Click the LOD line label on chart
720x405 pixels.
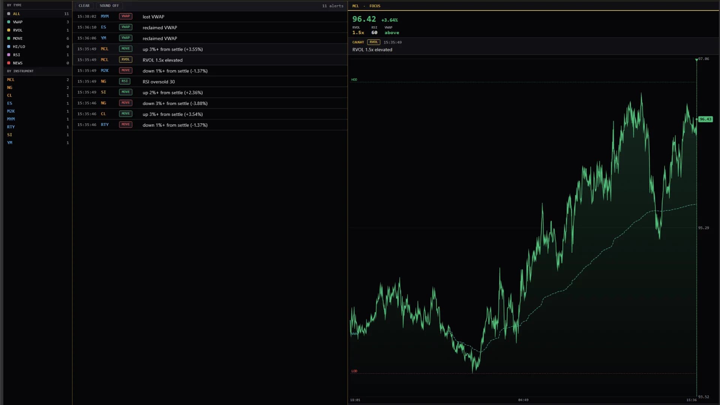coord(354,371)
